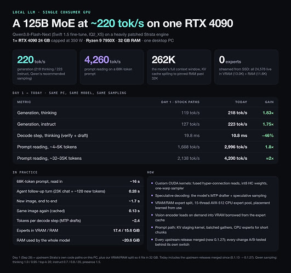Click the "2,138 tok/s" day 1 value

(189, 158)
